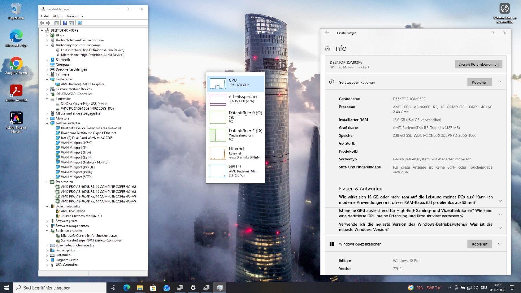Click the 'Weitere Infos zu diesem Bild' desktop icon
The width and height of the screenshot is (521, 293).
(505, 14)
